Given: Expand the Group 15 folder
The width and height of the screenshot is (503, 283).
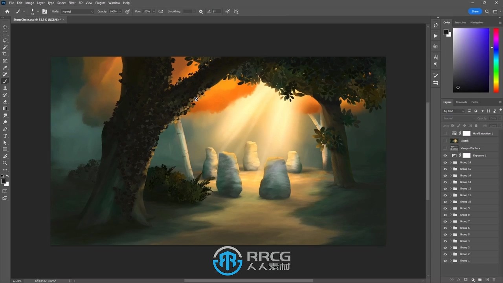Looking at the screenshot, I should tap(451, 169).
